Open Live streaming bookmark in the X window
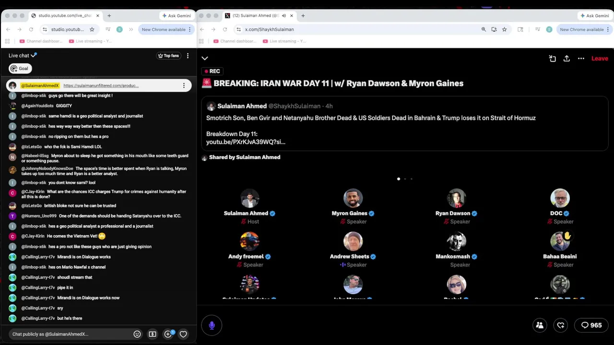 (284, 41)
